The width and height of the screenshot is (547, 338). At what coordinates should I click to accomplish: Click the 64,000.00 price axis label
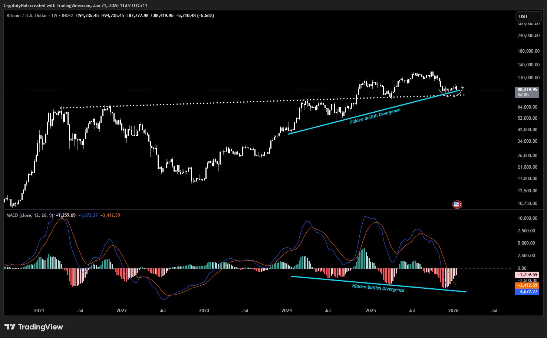527,107
